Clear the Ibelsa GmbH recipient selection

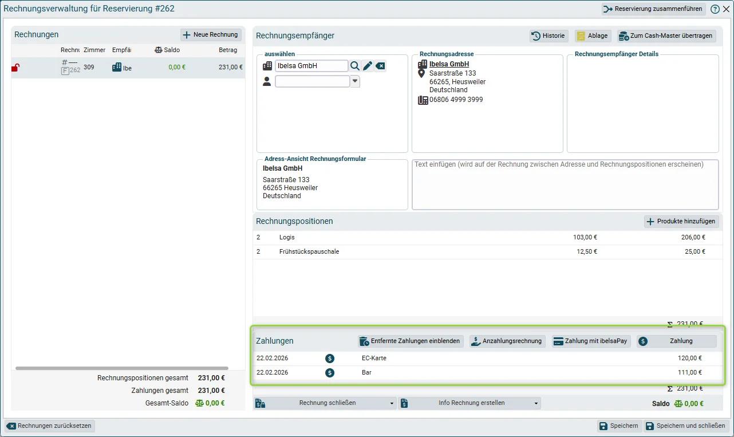point(380,66)
